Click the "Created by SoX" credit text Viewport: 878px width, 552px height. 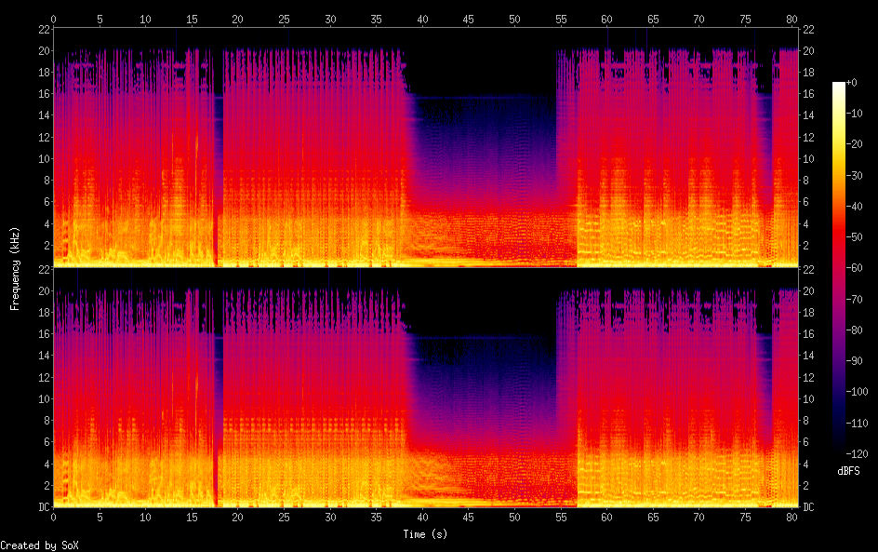tap(38, 545)
